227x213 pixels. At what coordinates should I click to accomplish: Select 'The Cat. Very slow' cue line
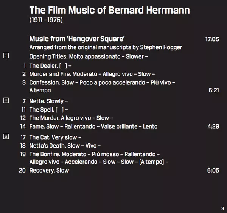55,137
